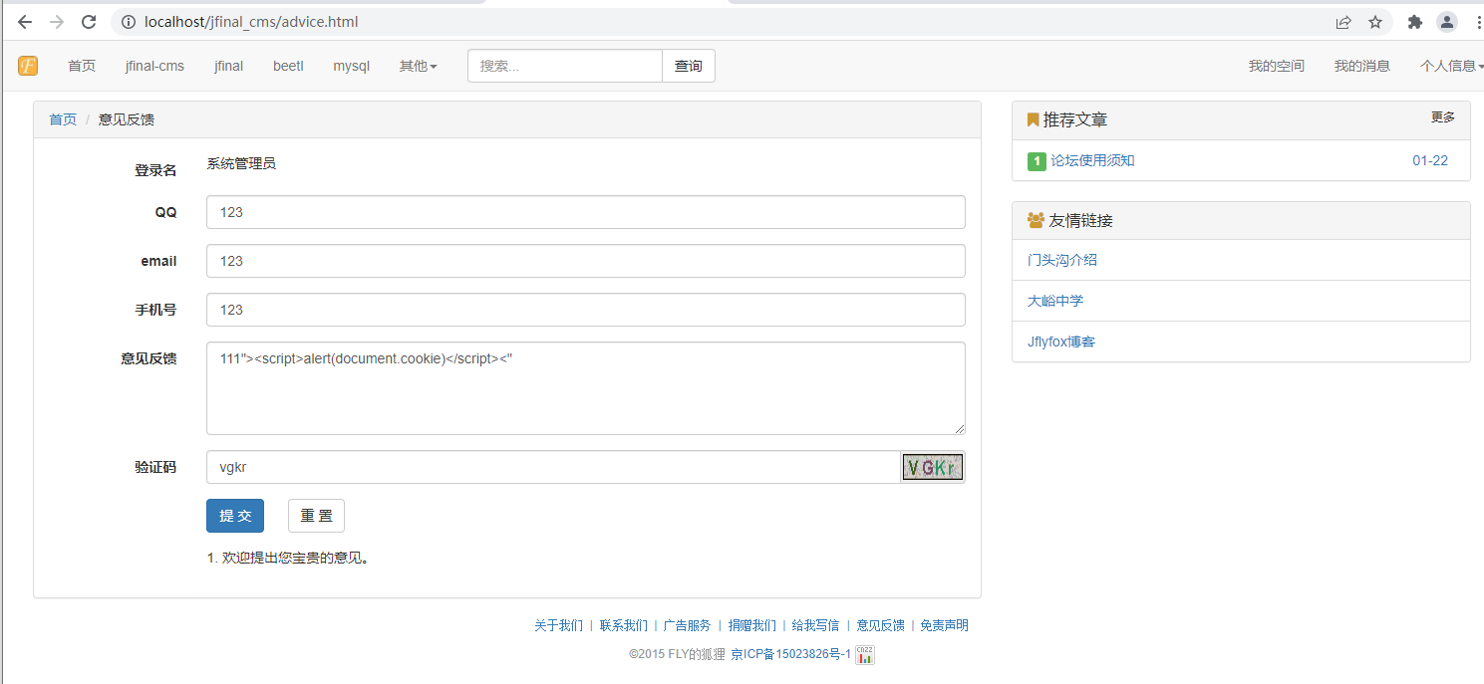Focus the 搜索 search box
The width and height of the screenshot is (1484, 684).
[x=565, y=66]
